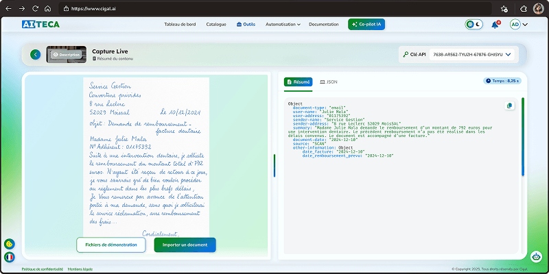Click the address bar URL field
This screenshot has width=549, height=274.
pos(275,9)
